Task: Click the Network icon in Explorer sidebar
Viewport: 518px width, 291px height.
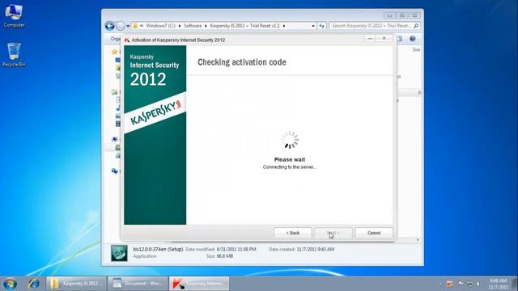Action: [114, 171]
